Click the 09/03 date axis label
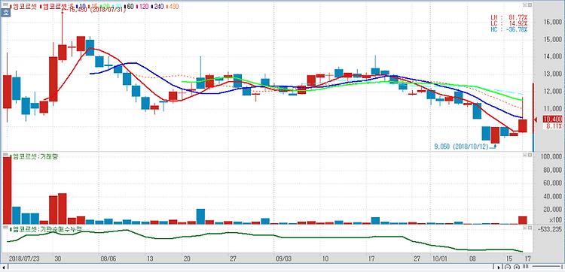 coord(283,258)
